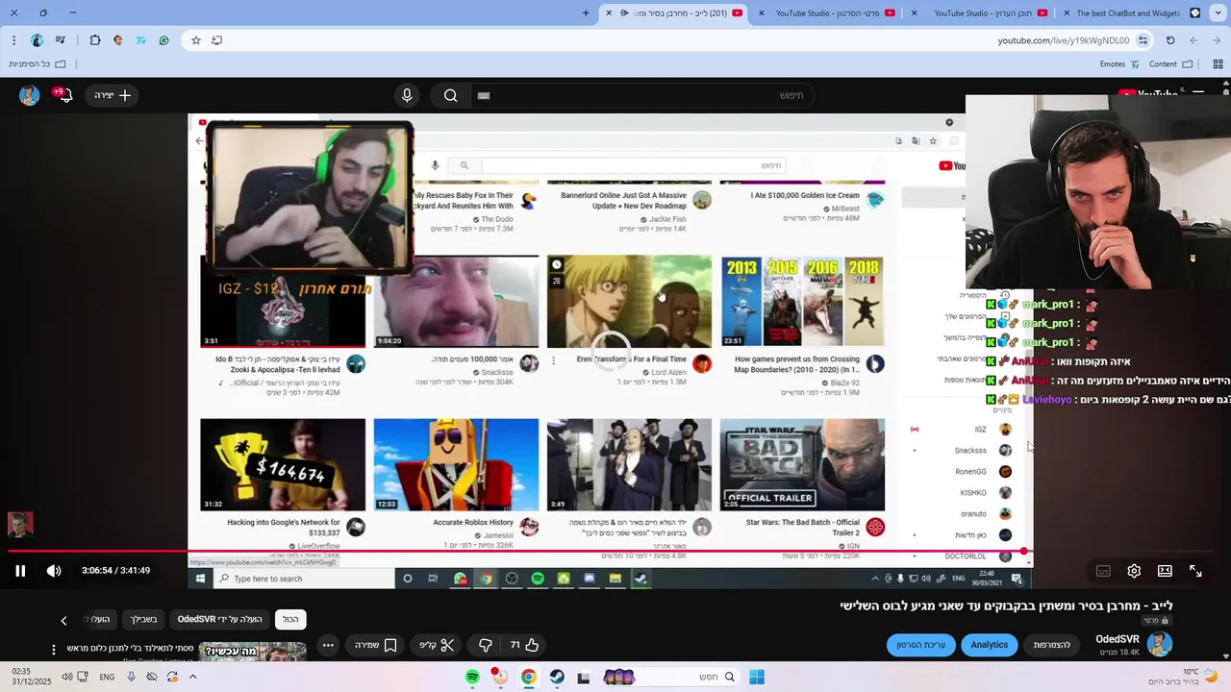Open the tab search dropdown arrow
The width and height of the screenshot is (1231, 692).
point(1217,13)
